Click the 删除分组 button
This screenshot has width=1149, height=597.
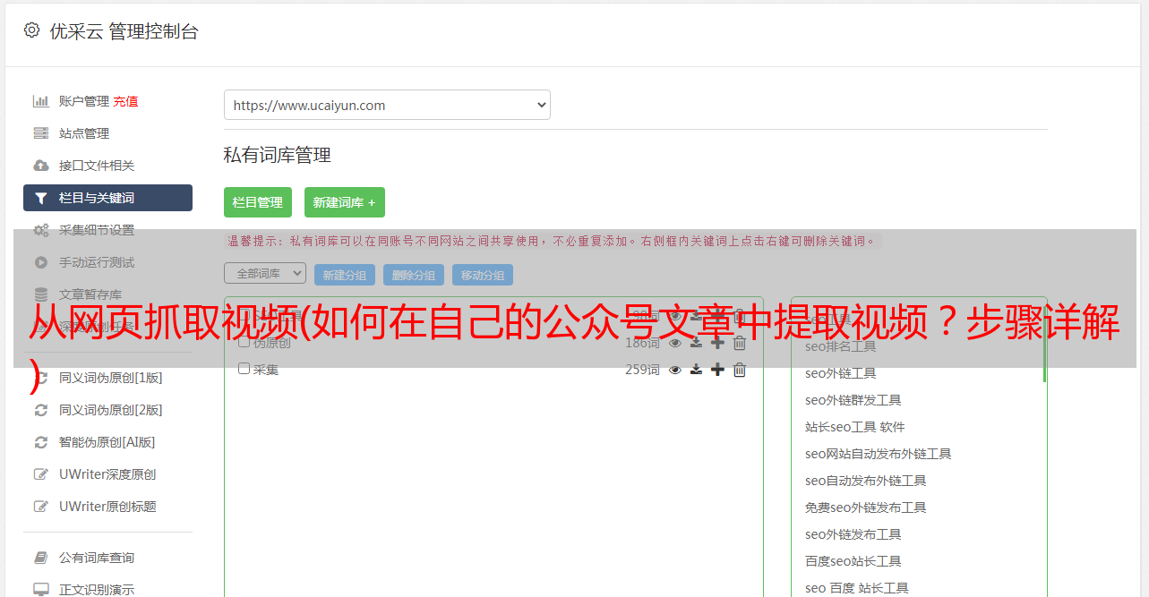click(x=414, y=275)
